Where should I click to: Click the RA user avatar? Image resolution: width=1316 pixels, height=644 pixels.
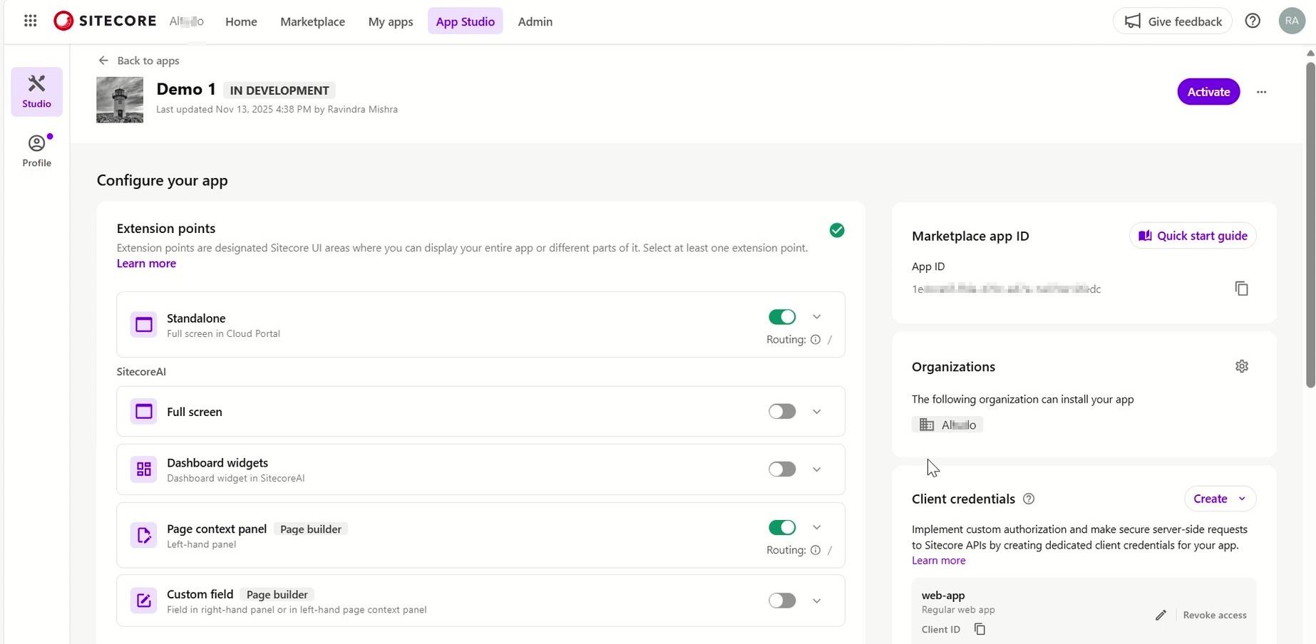[x=1291, y=20]
